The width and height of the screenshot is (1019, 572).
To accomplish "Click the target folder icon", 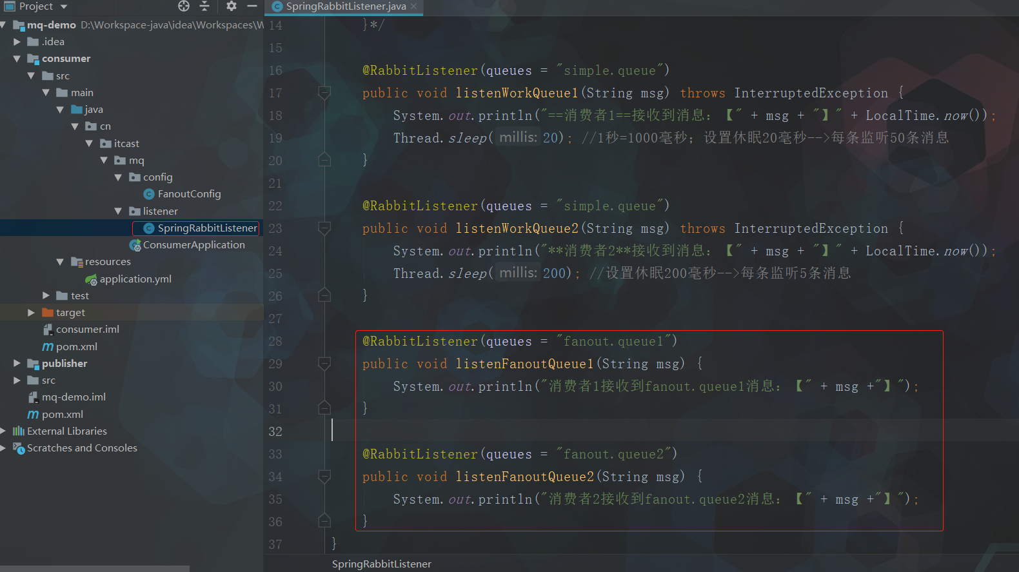I will 48,312.
